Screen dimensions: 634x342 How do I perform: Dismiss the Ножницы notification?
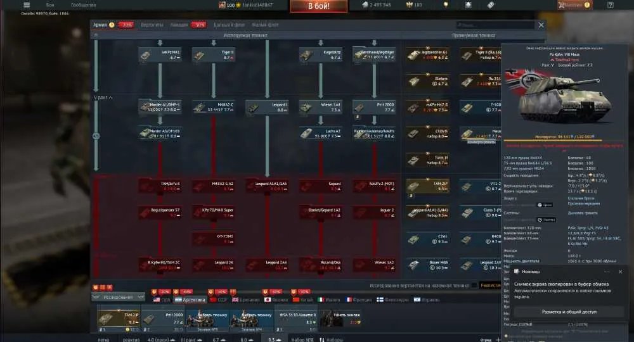620,272
